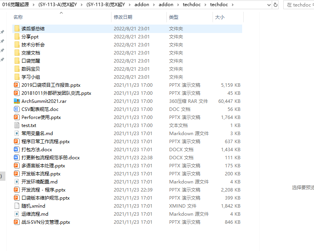Viewport: 314px width, 251px height.
Task: Click the PowerPoint icon of 开发版本流程.pptx
Action: (x=17, y=173)
